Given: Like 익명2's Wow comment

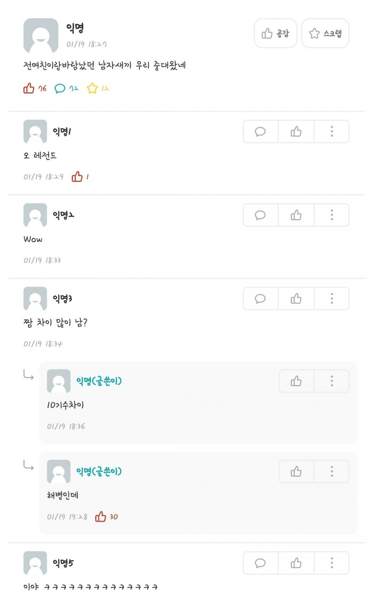Looking at the screenshot, I should (x=296, y=215).
